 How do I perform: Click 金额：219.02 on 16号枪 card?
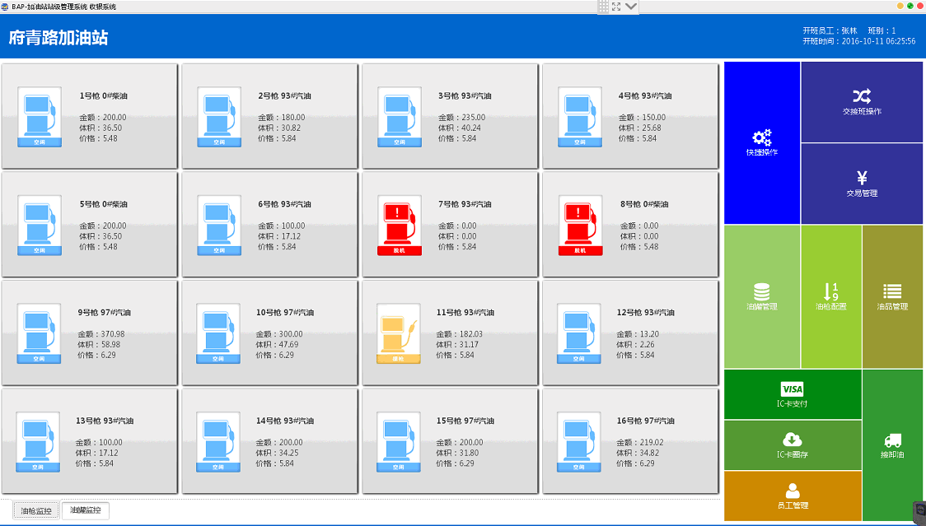pos(640,442)
